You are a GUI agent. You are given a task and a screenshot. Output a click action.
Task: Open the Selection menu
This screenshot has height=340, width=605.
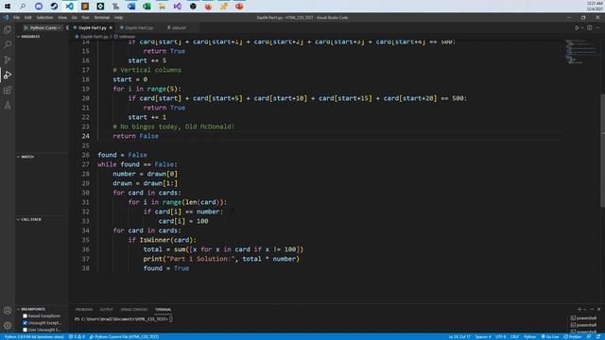coord(44,17)
